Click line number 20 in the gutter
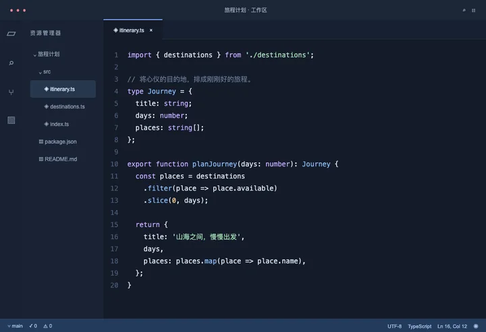Screen dimensions: 486x332 tap(114, 286)
